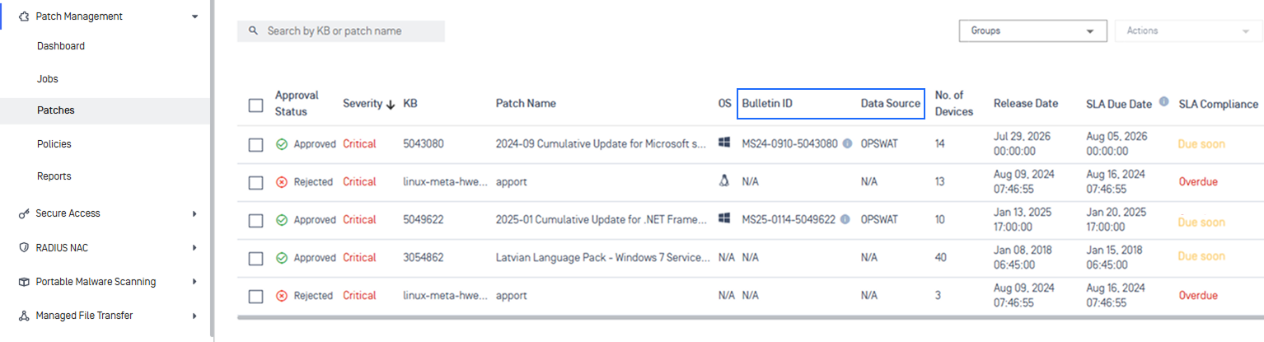
Task: Click the SLA Compliance column header
Action: (1219, 104)
